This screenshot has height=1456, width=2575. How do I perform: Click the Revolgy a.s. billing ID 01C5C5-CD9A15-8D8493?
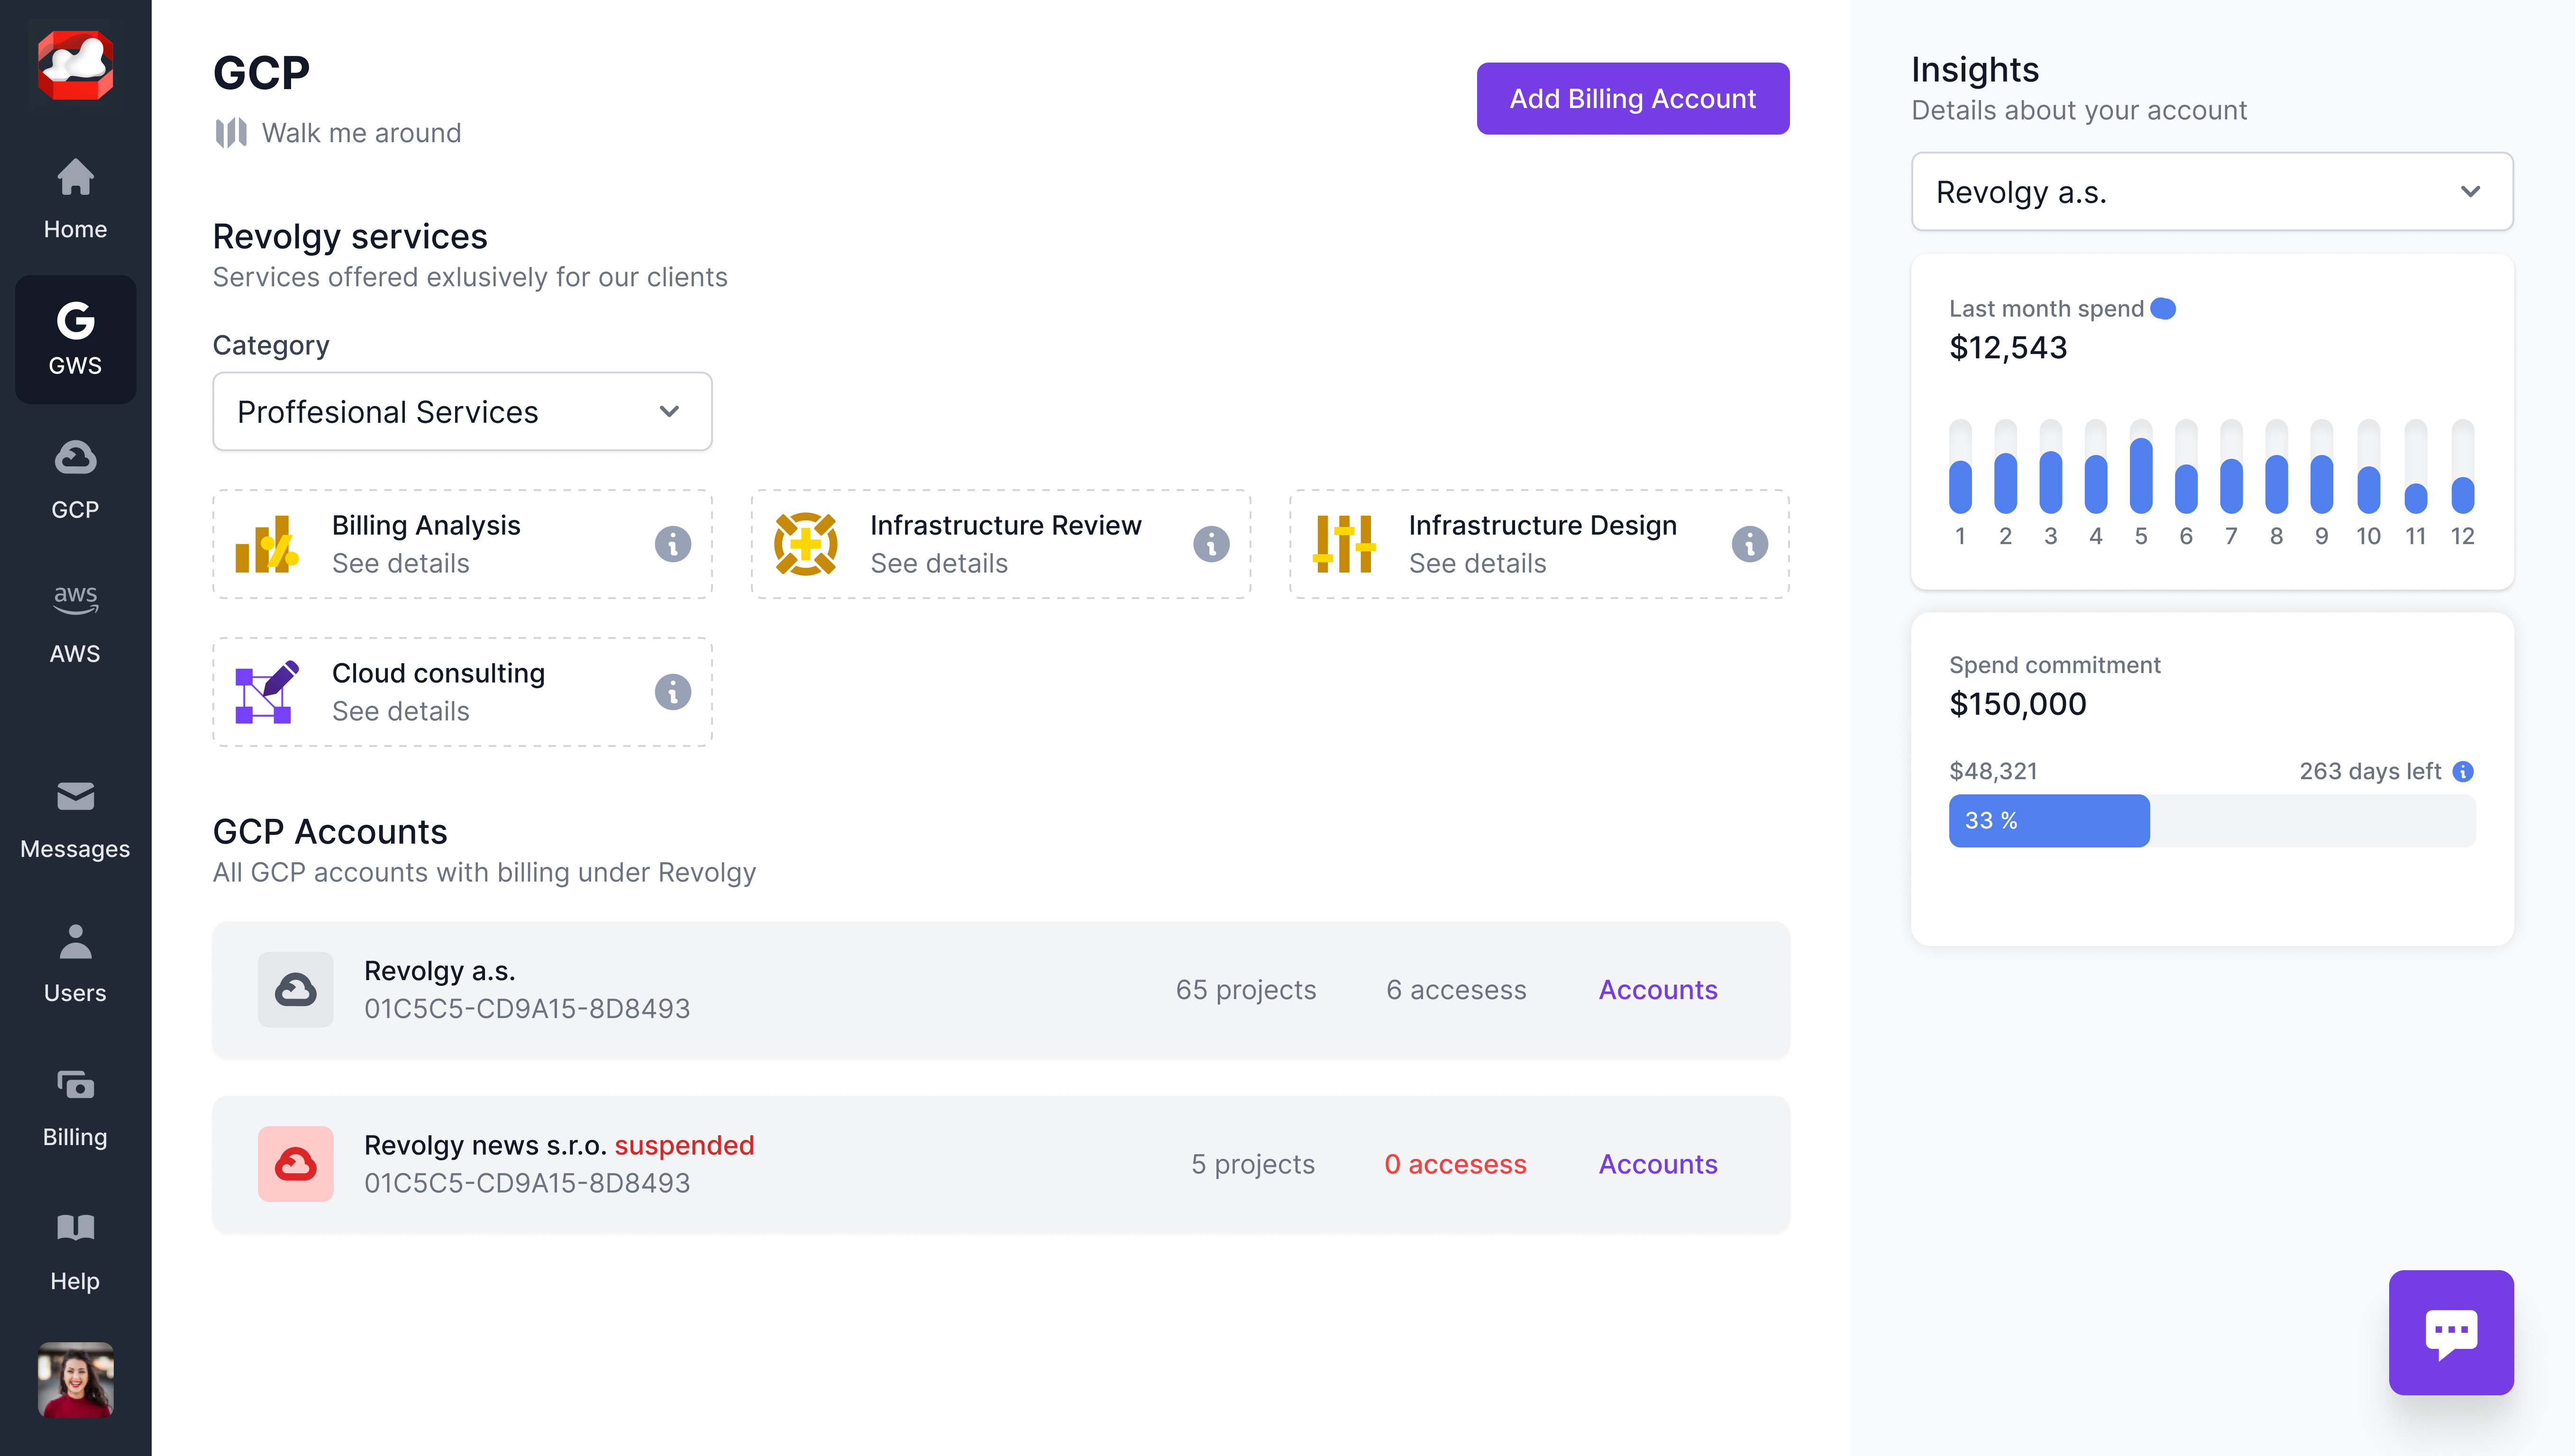coord(526,1009)
